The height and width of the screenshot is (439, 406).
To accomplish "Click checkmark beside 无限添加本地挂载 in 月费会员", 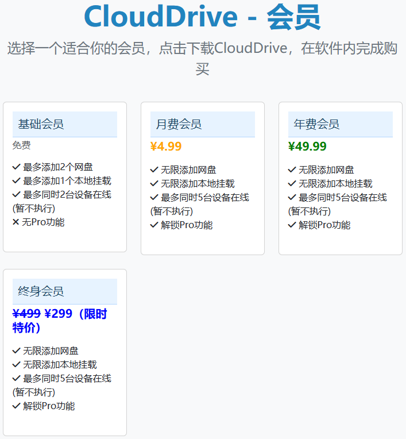I will click(154, 184).
